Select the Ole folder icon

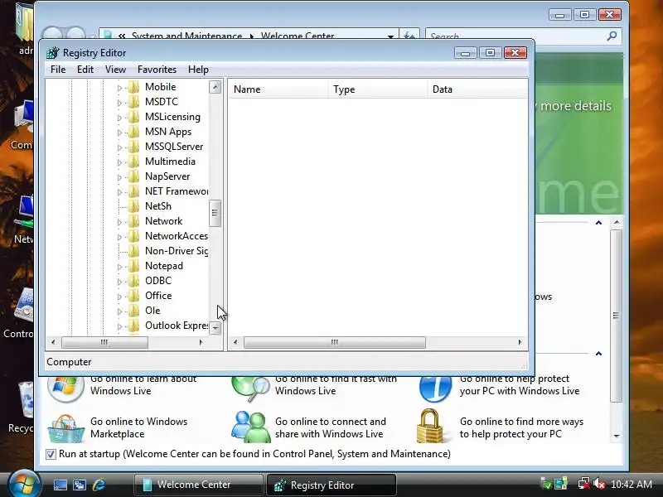click(133, 310)
